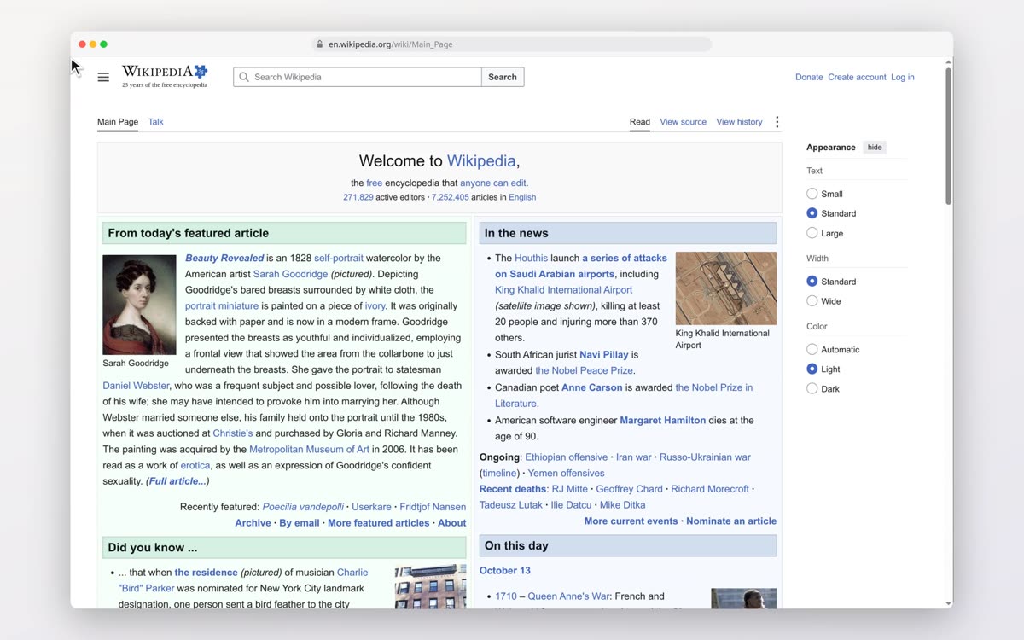
Task: Open the 7,252,405 articles count link
Action: coord(451,197)
